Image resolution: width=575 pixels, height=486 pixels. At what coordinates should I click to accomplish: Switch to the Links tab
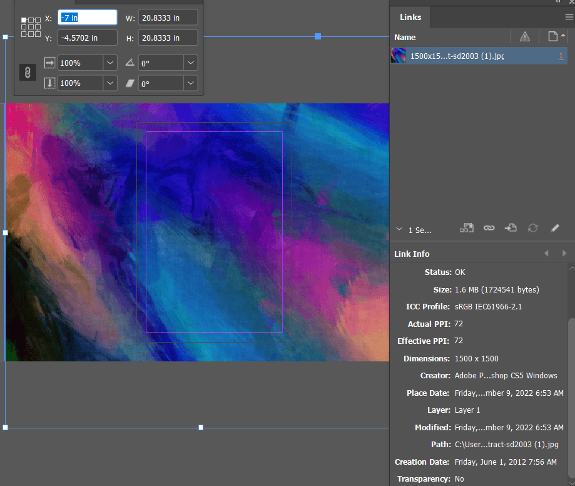coord(410,17)
